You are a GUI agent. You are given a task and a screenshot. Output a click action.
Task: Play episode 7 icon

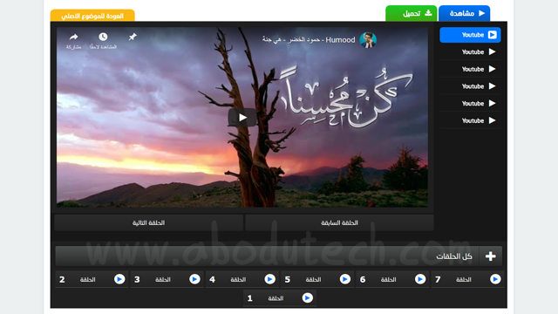(495, 279)
